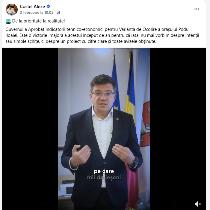210x210 pixels.
Task: Open the three-dot post options menu
Action: coord(197,9)
